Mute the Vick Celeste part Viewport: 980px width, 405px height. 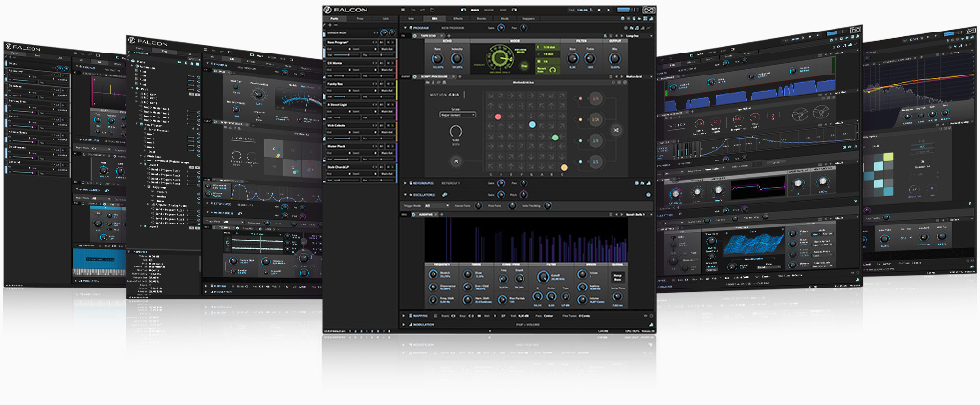pyautogui.click(x=388, y=125)
